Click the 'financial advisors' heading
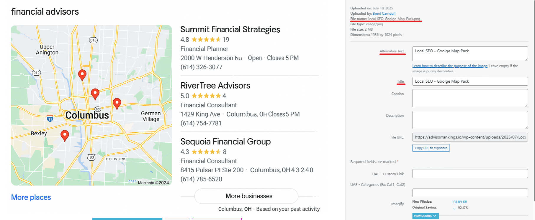The height and width of the screenshot is (220, 535). (45, 11)
